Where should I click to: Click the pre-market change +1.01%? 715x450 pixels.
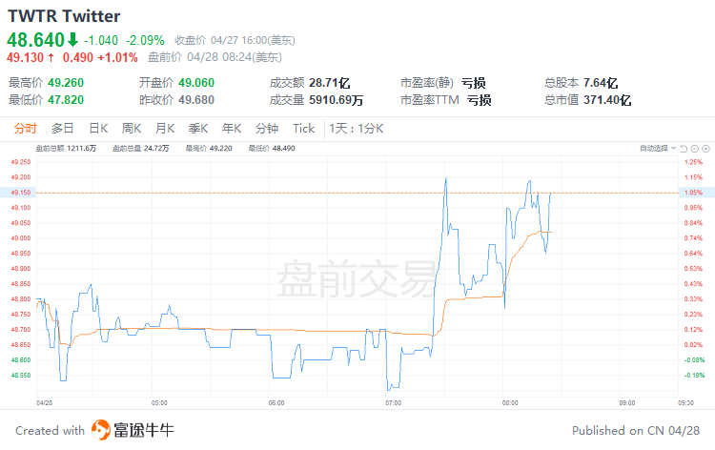(x=117, y=57)
